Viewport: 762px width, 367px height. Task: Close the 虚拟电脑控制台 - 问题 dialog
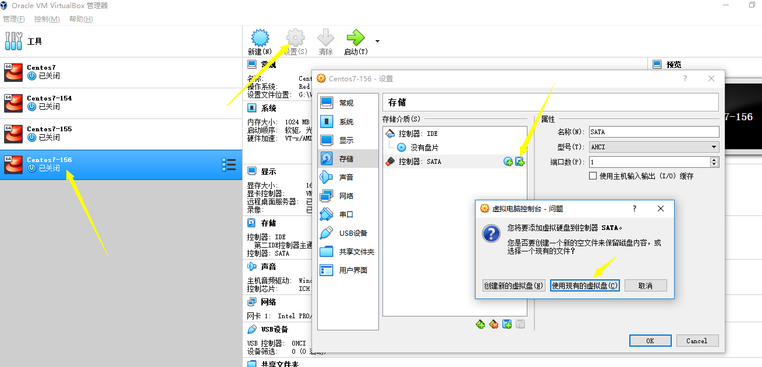(x=661, y=208)
